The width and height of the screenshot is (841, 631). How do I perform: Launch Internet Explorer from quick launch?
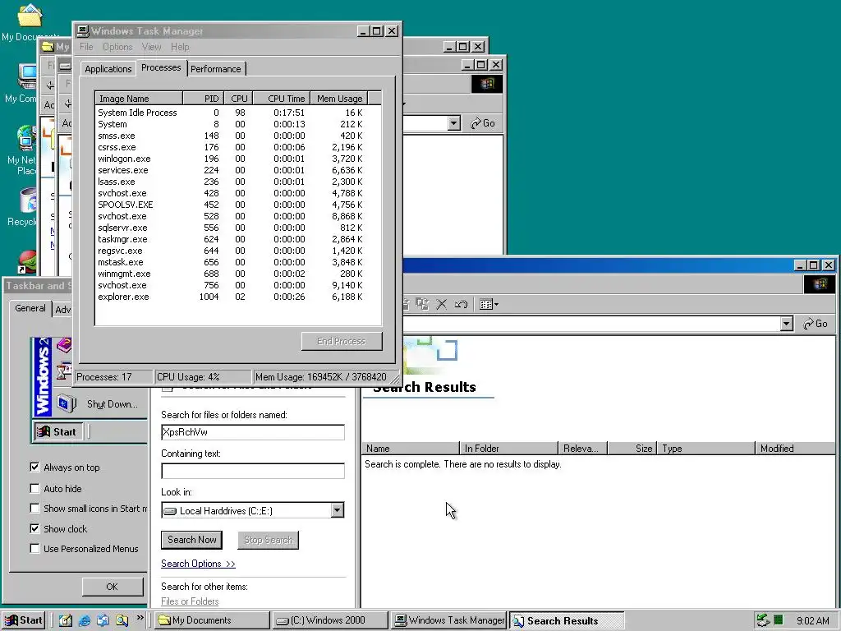pos(85,620)
